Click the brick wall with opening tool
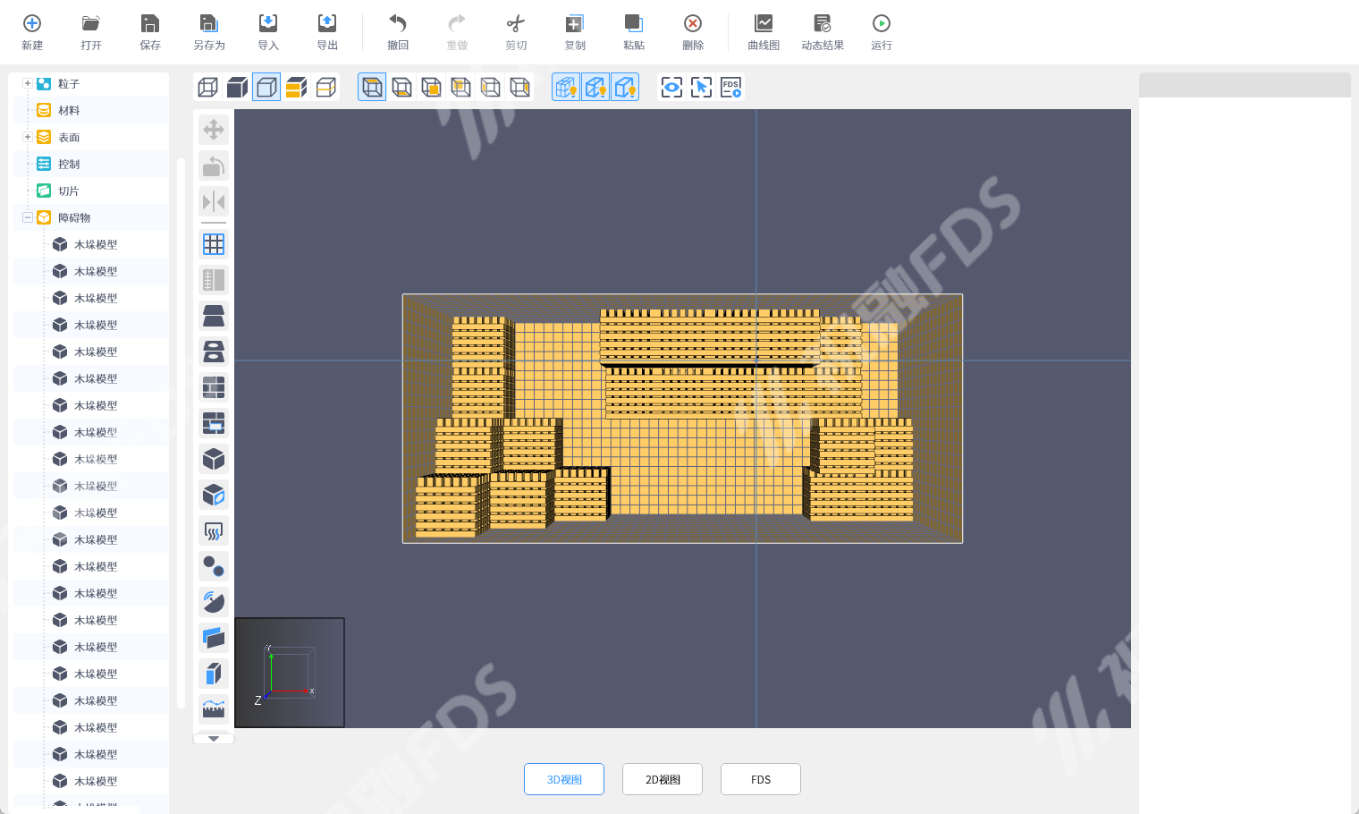The height and width of the screenshot is (814, 1359). point(214,423)
